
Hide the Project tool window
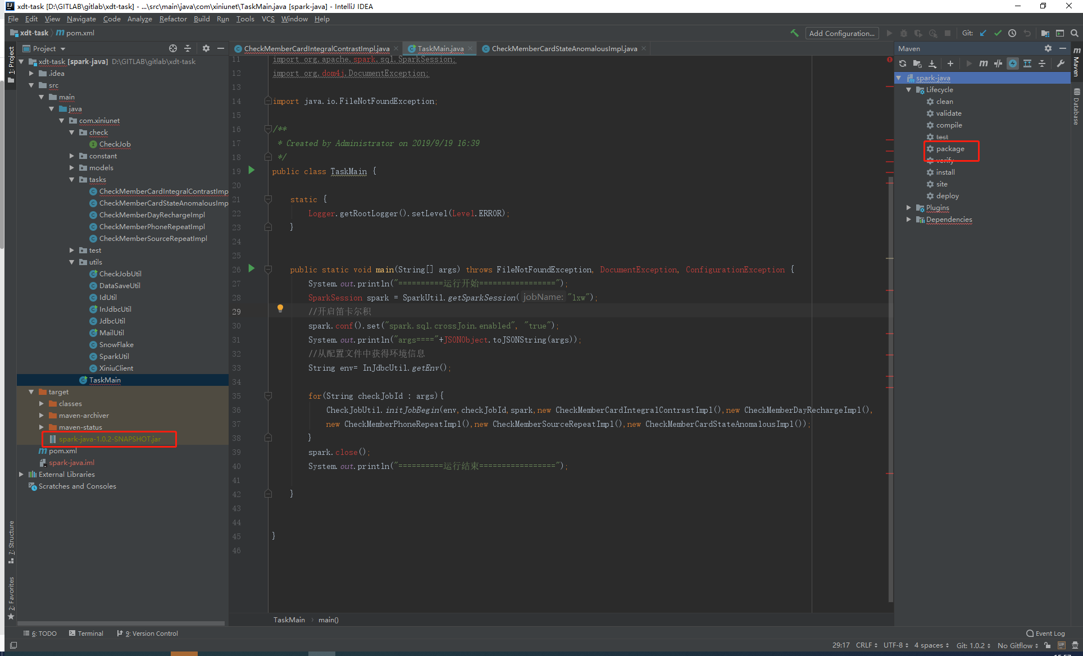[221, 48]
